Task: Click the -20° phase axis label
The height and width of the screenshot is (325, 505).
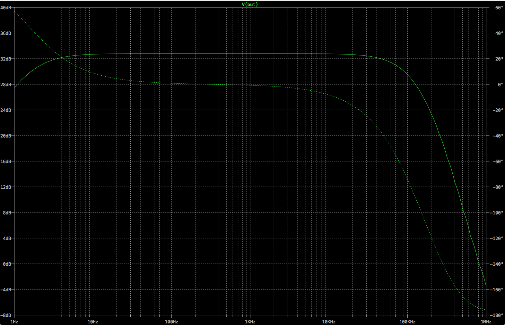Action: [x=498, y=110]
